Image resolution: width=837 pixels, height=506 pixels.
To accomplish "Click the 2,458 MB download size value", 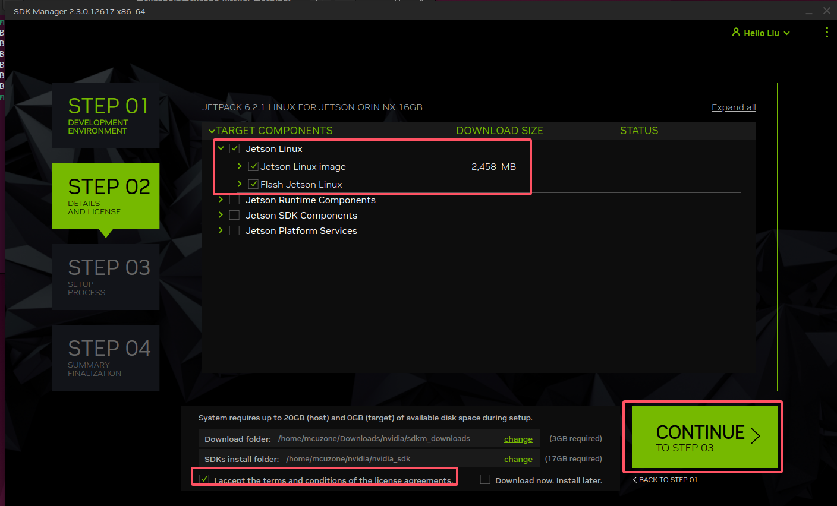I will click(493, 167).
